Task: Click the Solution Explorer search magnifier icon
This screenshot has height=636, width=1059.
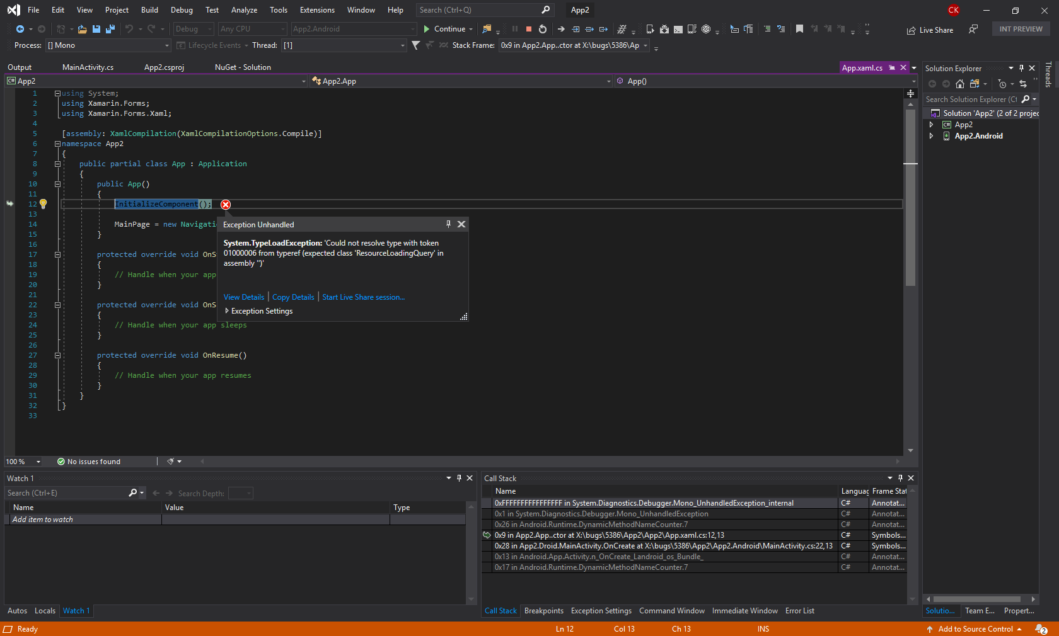Action: click(1026, 99)
